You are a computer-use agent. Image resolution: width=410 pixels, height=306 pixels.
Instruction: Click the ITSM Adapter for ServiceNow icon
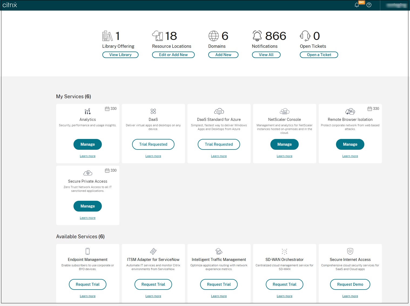pos(153,251)
